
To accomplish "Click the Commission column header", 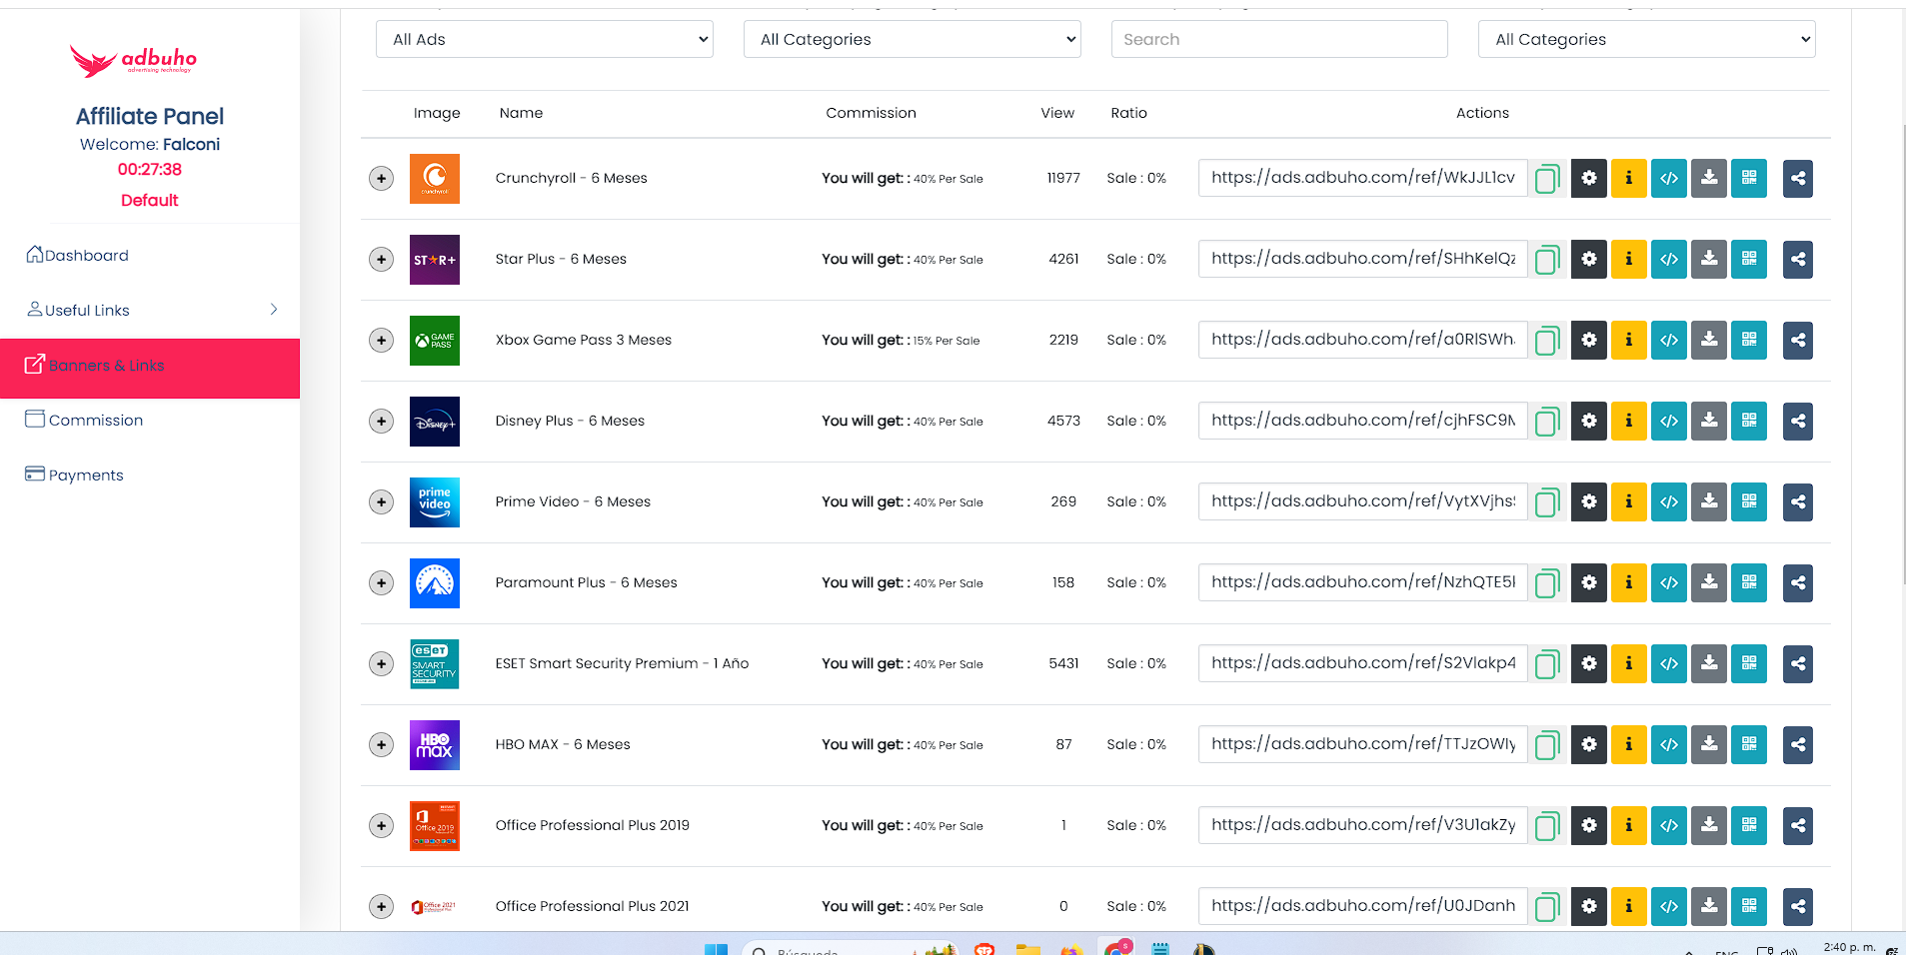I will tap(871, 113).
